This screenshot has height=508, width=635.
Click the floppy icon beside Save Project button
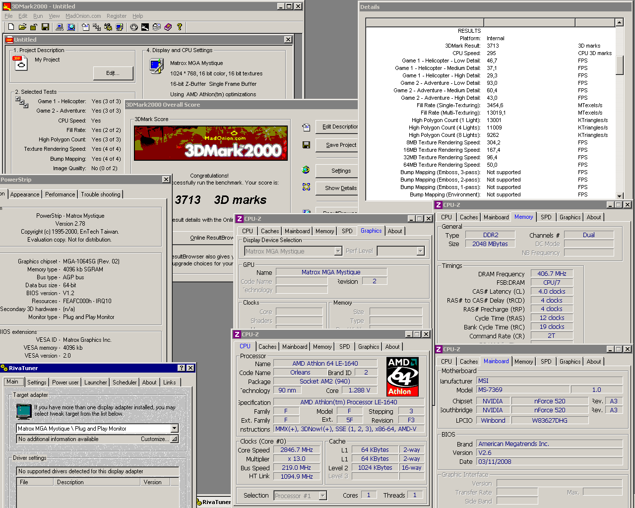tap(306, 145)
